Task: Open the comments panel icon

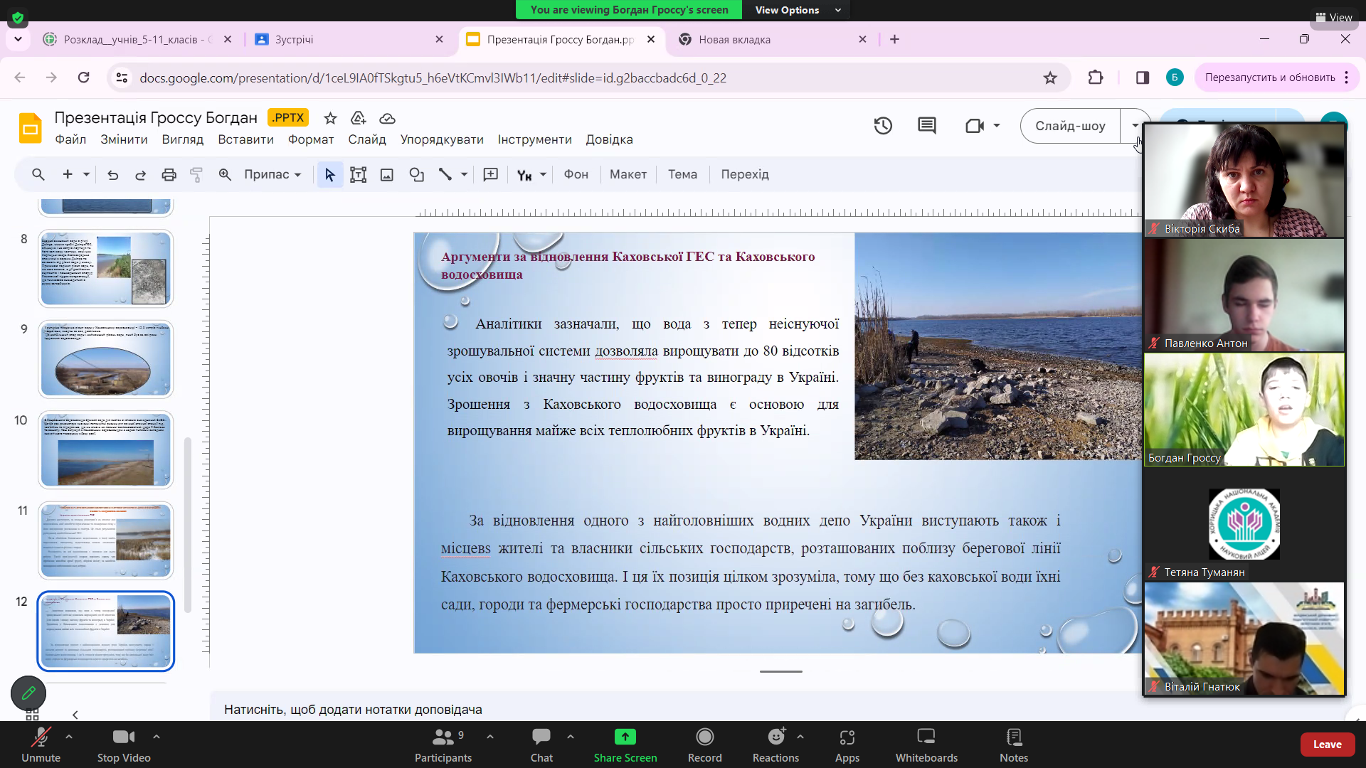Action: [x=926, y=125]
